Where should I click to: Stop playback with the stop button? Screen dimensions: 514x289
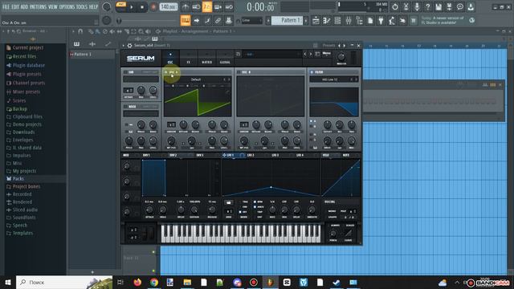coord(142,7)
